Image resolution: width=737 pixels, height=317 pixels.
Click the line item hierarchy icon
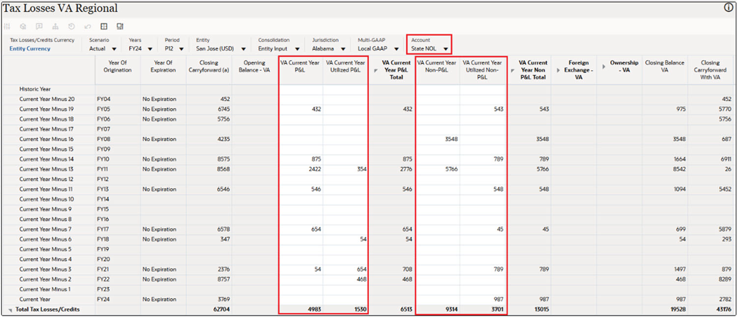(56, 26)
